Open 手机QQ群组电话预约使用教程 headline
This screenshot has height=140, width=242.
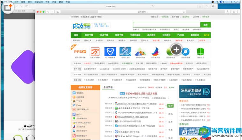141,94
